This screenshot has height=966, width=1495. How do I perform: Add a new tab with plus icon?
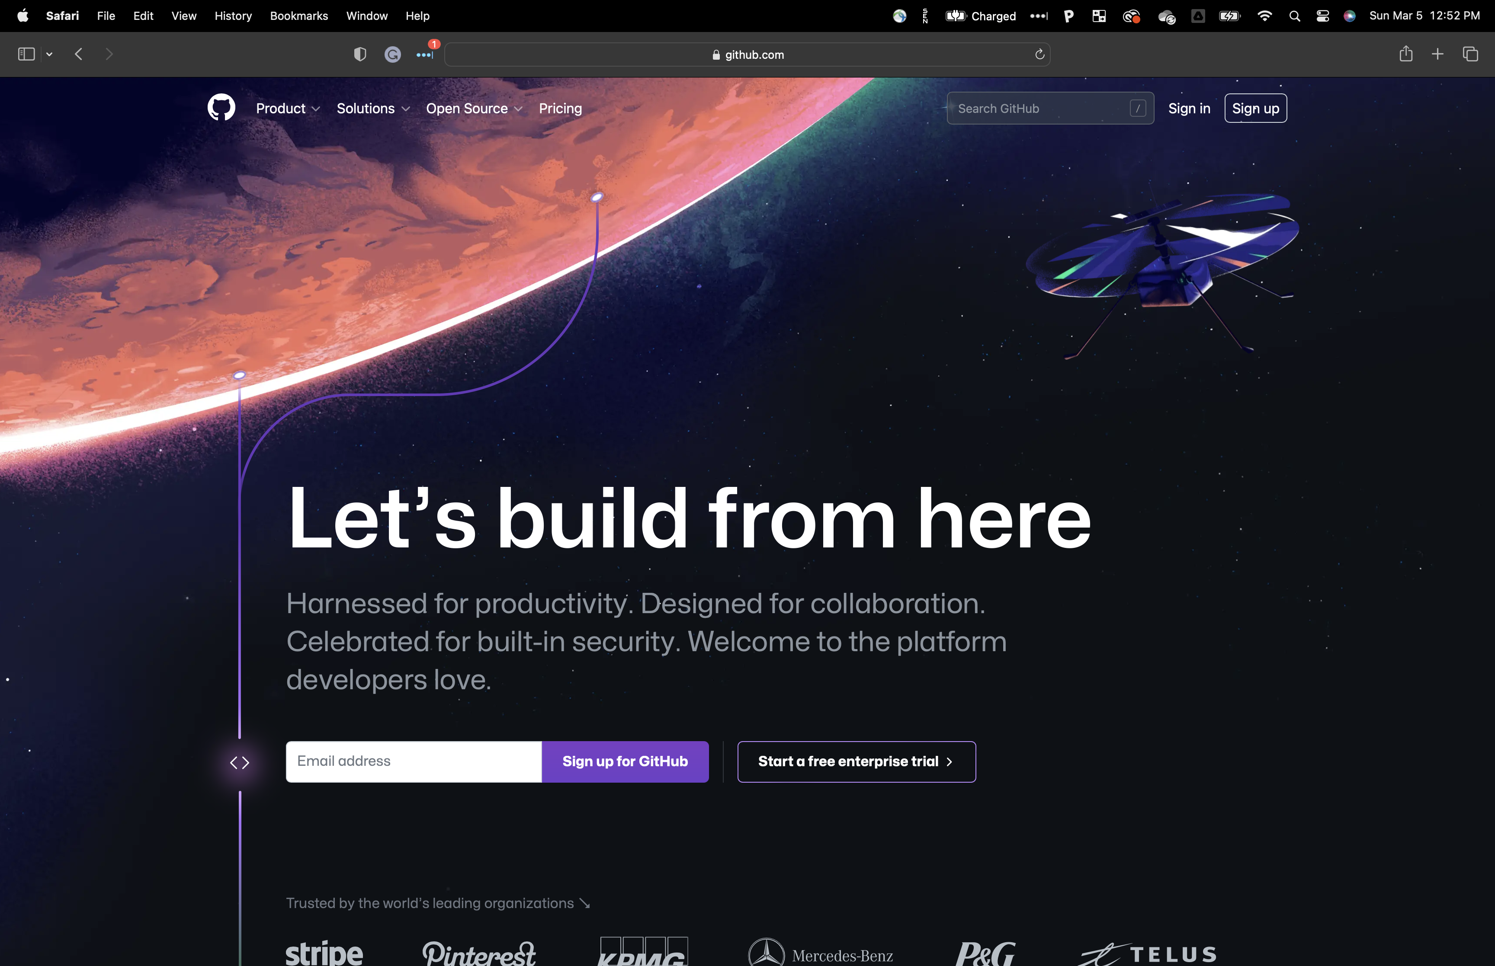pyautogui.click(x=1437, y=54)
